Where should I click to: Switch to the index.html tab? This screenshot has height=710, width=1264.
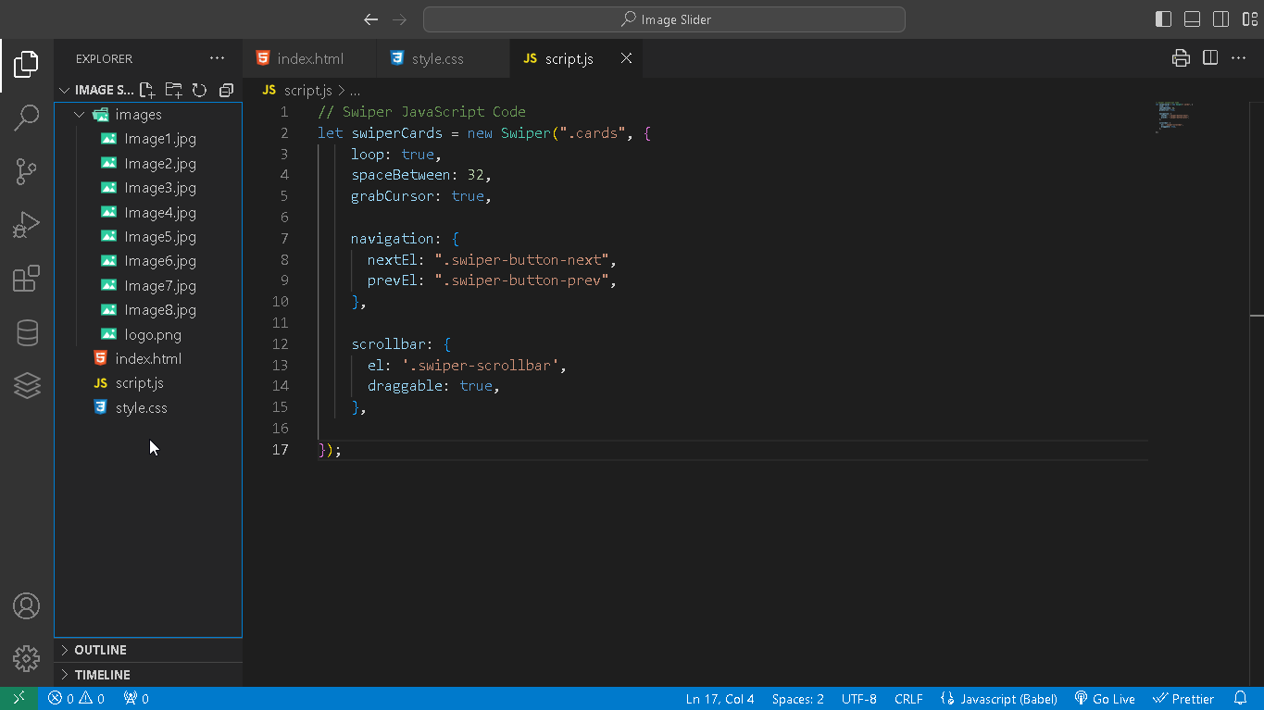tap(309, 57)
